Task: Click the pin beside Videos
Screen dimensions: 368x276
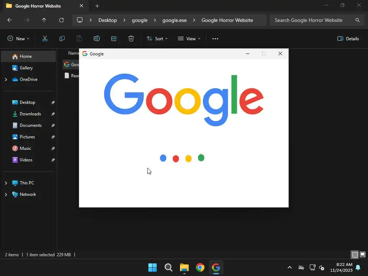Action: pos(53,160)
